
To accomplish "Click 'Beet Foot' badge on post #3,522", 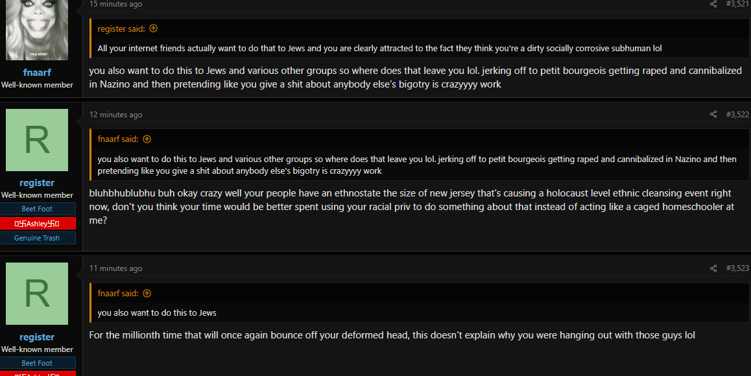I will [38, 209].
